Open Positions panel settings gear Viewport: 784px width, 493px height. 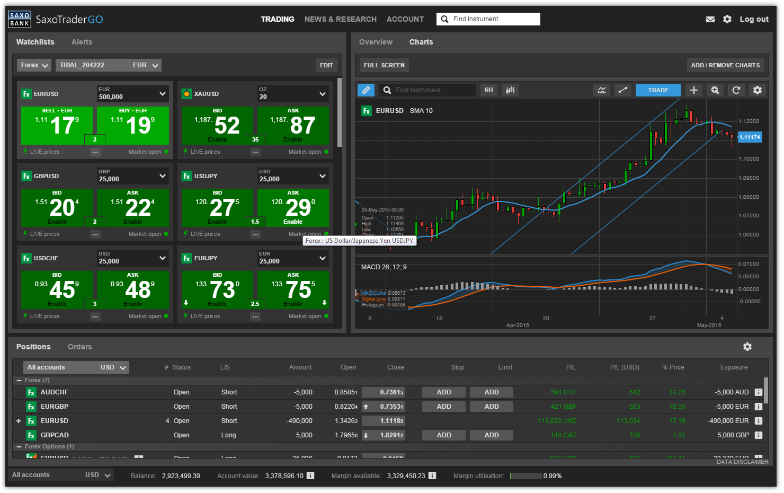click(x=747, y=347)
